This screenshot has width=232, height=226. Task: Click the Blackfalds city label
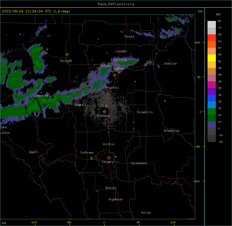tap(119, 60)
